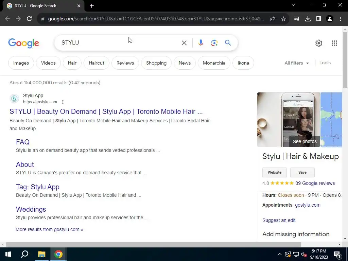Open the Tag: Stylu App sitelink
348x261 pixels.
coord(38,187)
